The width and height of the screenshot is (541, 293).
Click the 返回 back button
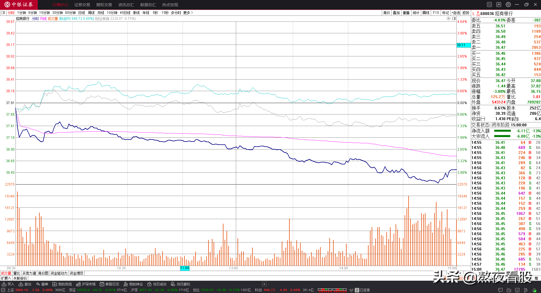tap(466, 13)
